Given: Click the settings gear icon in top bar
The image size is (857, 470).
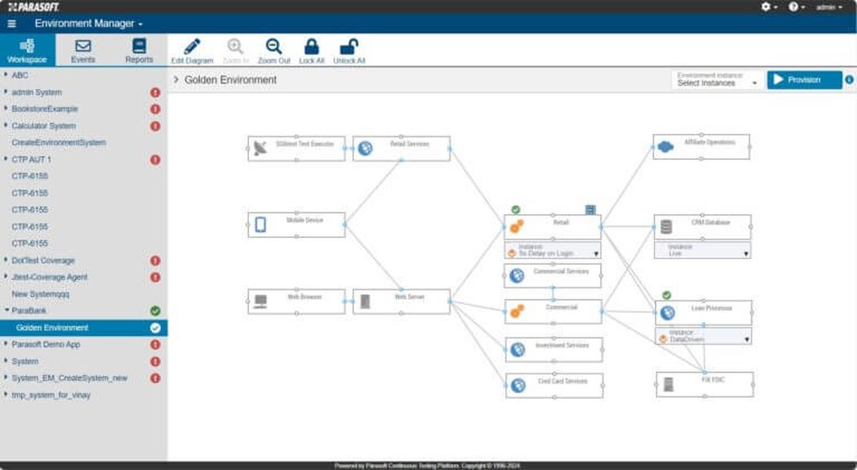Looking at the screenshot, I should (765, 6).
